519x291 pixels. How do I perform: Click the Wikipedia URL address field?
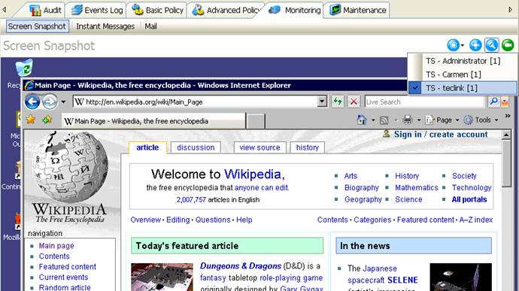[x=196, y=102]
